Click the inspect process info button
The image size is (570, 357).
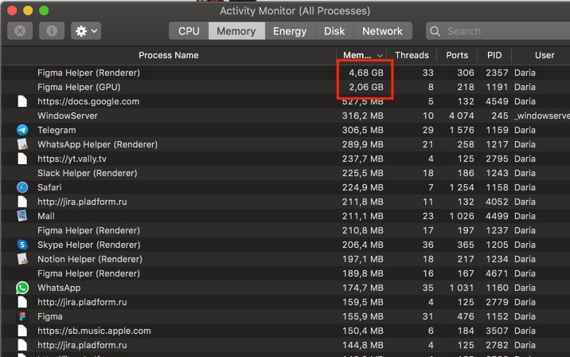tap(52, 31)
